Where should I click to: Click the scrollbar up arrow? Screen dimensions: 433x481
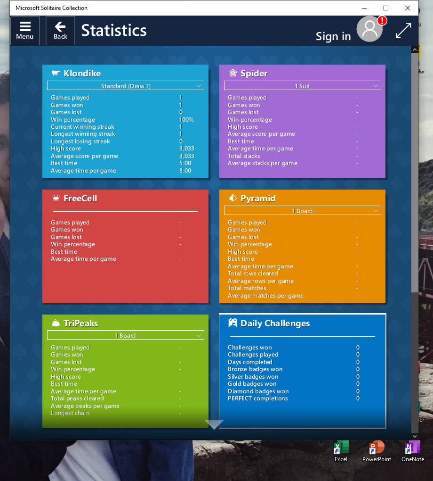pos(415,50)
